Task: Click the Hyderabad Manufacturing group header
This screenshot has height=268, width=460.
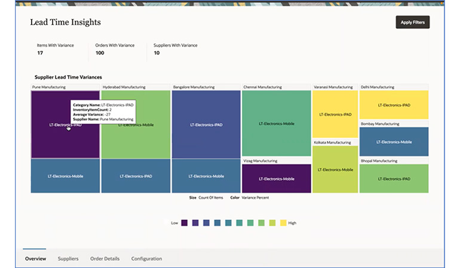Action: pyautogui.click(x=124, y=87)
